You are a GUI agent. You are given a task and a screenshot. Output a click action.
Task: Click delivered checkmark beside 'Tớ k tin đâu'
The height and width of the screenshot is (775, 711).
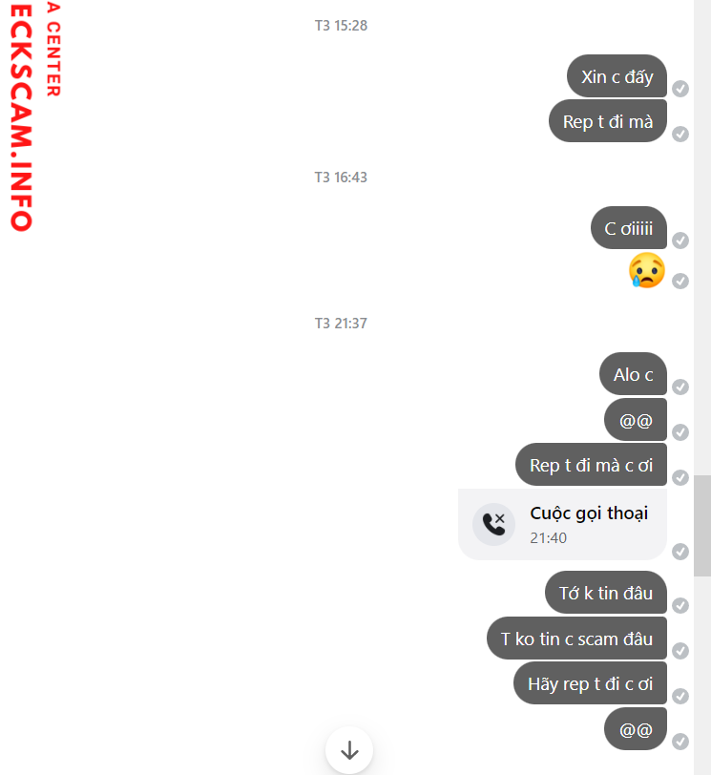point(680,605)
